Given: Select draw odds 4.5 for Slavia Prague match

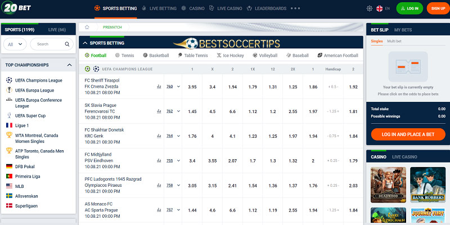Looking at the screenshot, I should click(x=213, y=111).
